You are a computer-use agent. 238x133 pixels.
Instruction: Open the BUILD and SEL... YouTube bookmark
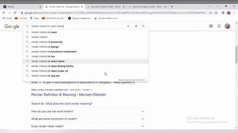click(54, 18)
